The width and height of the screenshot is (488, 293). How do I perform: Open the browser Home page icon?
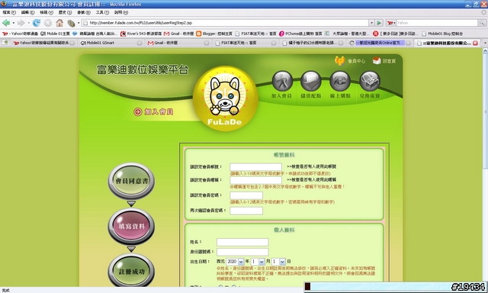(59, 23)
